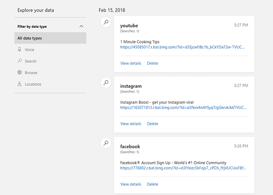The image size is (273, 195).
Task: Open View details for youtube search
Action: 131,64
